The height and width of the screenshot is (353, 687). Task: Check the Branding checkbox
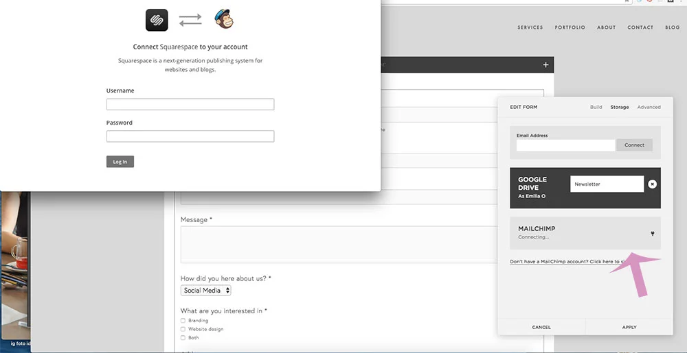[x=183, y=321]
